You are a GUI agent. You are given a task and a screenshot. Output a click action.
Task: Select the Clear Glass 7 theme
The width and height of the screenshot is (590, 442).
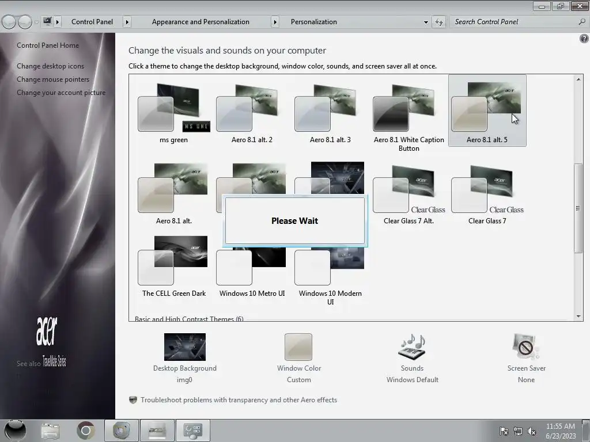tap(487, 193)
